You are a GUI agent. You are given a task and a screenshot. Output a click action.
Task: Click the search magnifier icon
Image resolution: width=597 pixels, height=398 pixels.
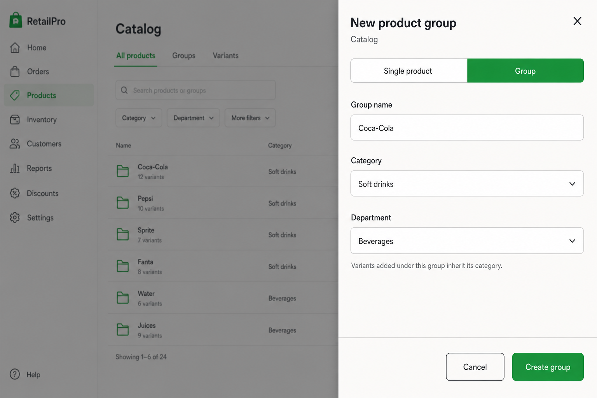pos(124,90)
